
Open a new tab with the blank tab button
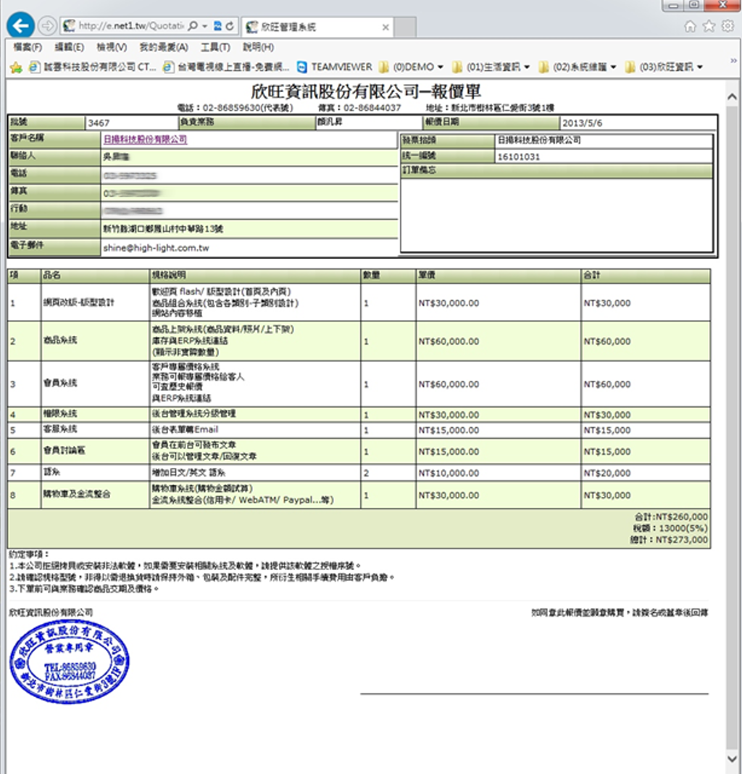coord(405,27)
